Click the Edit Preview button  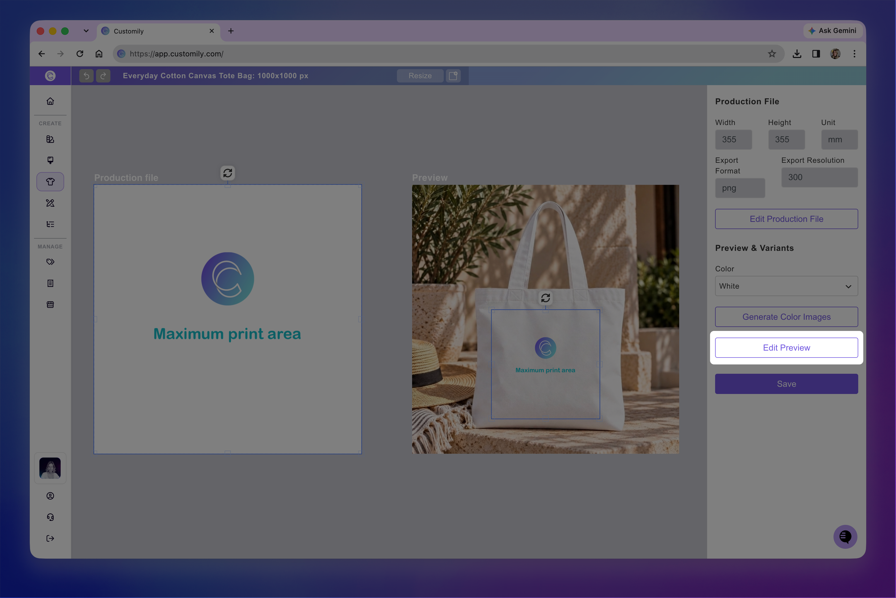(x=786, y=348)
